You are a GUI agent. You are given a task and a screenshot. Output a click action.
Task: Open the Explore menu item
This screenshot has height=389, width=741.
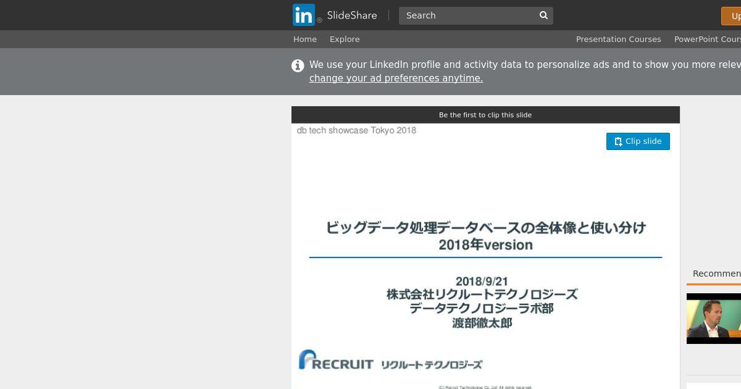[x=345, y=39]
